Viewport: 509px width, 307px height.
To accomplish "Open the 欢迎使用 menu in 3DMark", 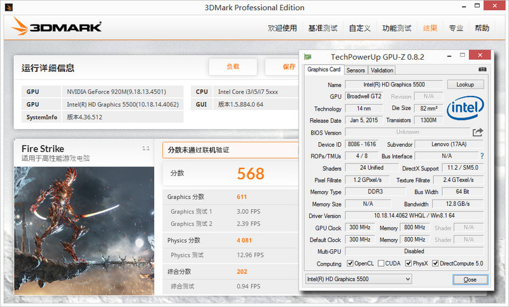I will point(282,28).
